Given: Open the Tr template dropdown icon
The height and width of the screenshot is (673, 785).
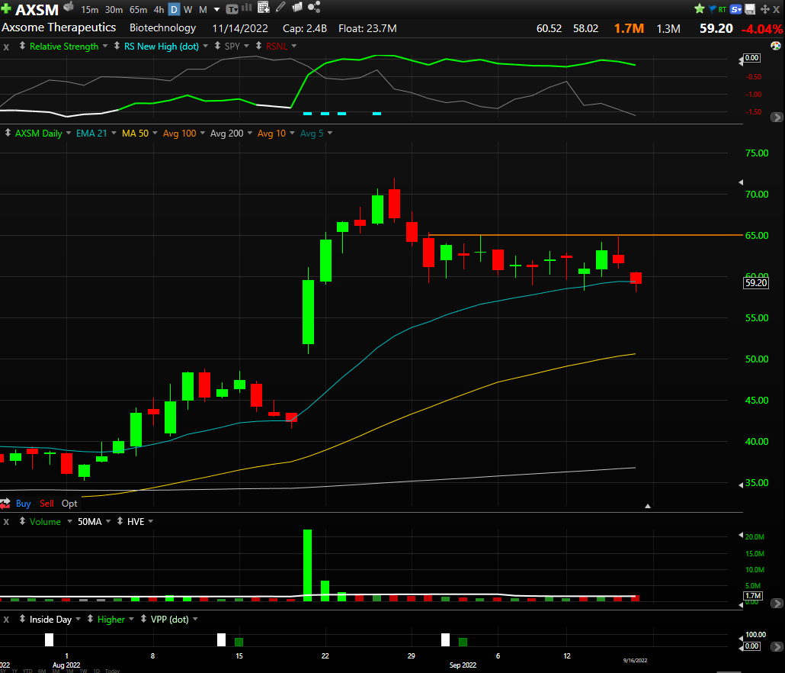Looking at the screenshot, I should pyautogui.click(x=232, y=9).
